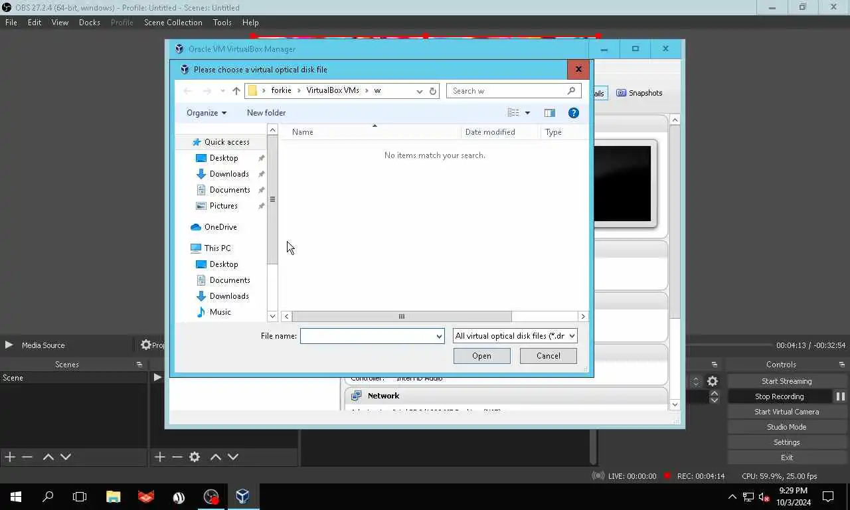Select This PC in navigation pane
The image size is (850, 510).
click(x=217, y=248)
